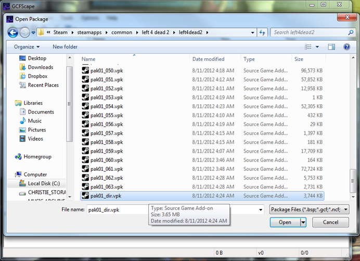Open view options dropdown arrow
The image size is (360, 261).
coord(317,47)
